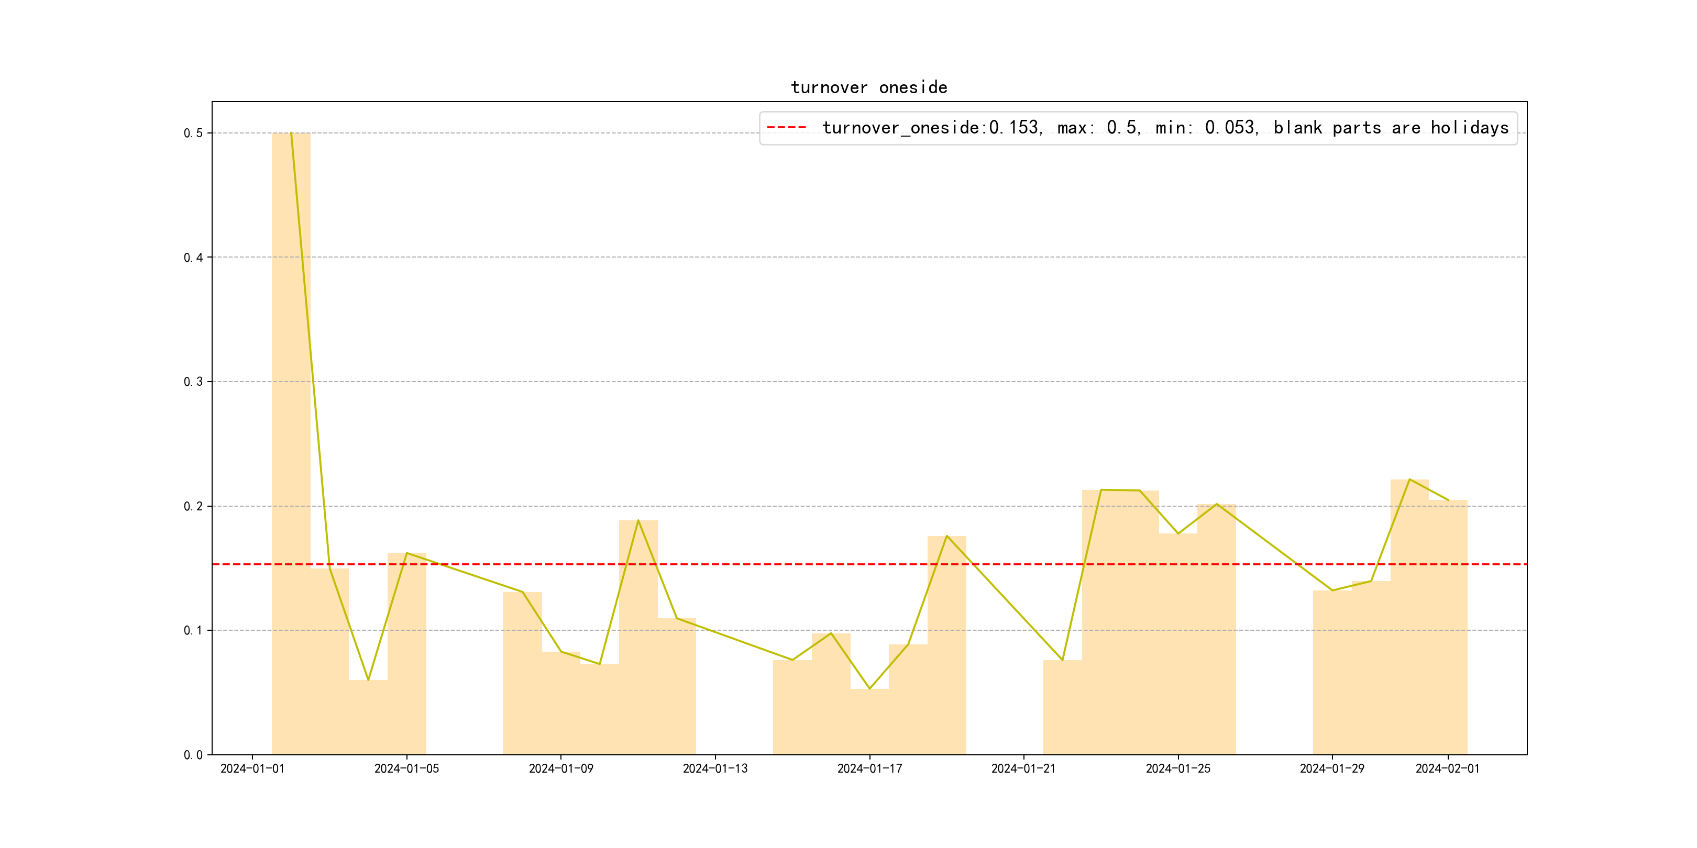Click the 2024-01-09 x-axis date label
Image resolution: width=1697 pixels, height=848 pixels.
(x=560, y=768)
